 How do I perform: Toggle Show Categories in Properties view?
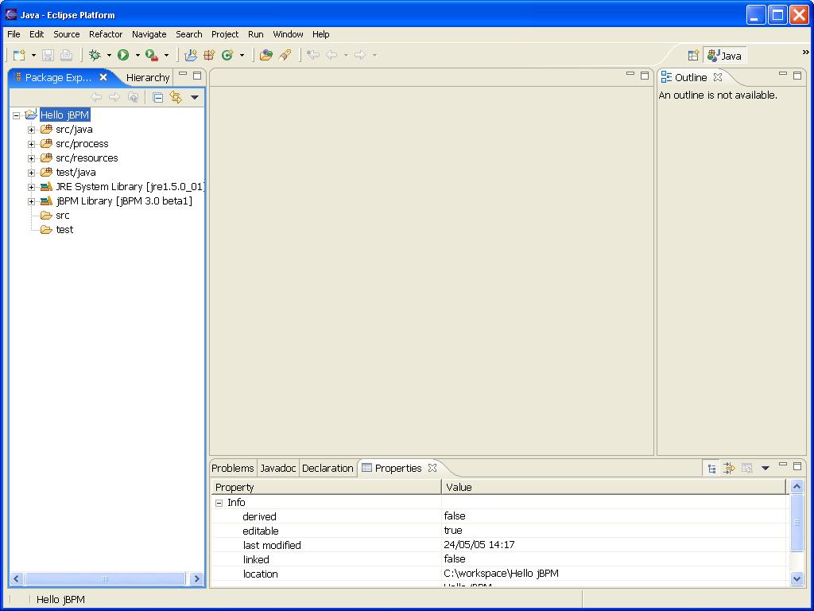pyautogui.click(x=711, y=469)
